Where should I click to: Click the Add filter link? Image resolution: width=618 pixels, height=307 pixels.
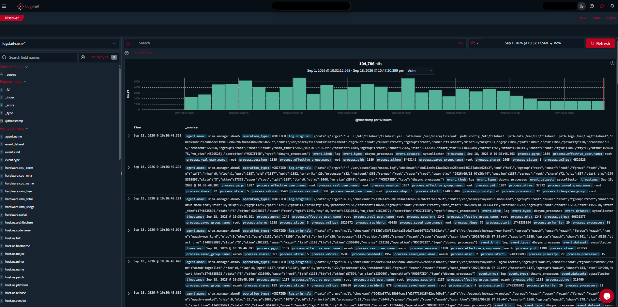[143, 53]
